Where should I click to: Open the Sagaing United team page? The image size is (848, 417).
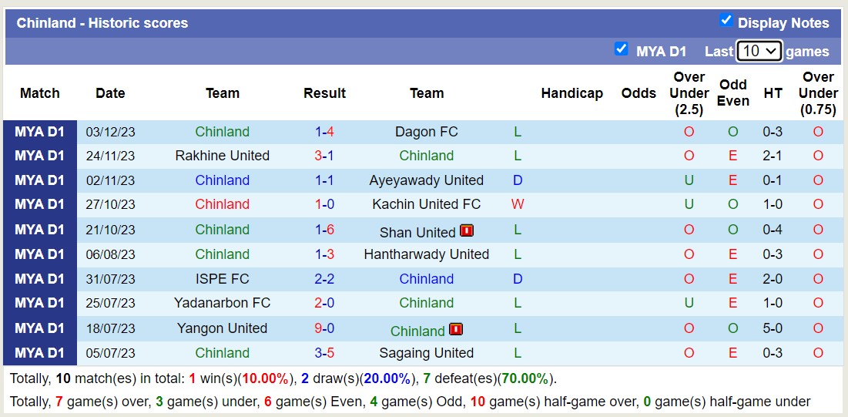click(x=426, y=353)
